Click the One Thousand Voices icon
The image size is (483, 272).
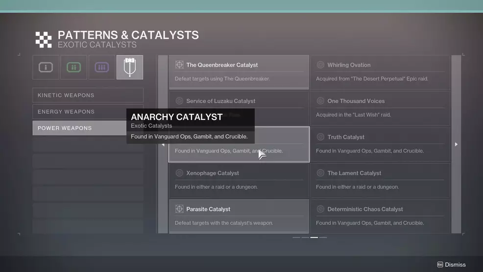tap(320, 101)
